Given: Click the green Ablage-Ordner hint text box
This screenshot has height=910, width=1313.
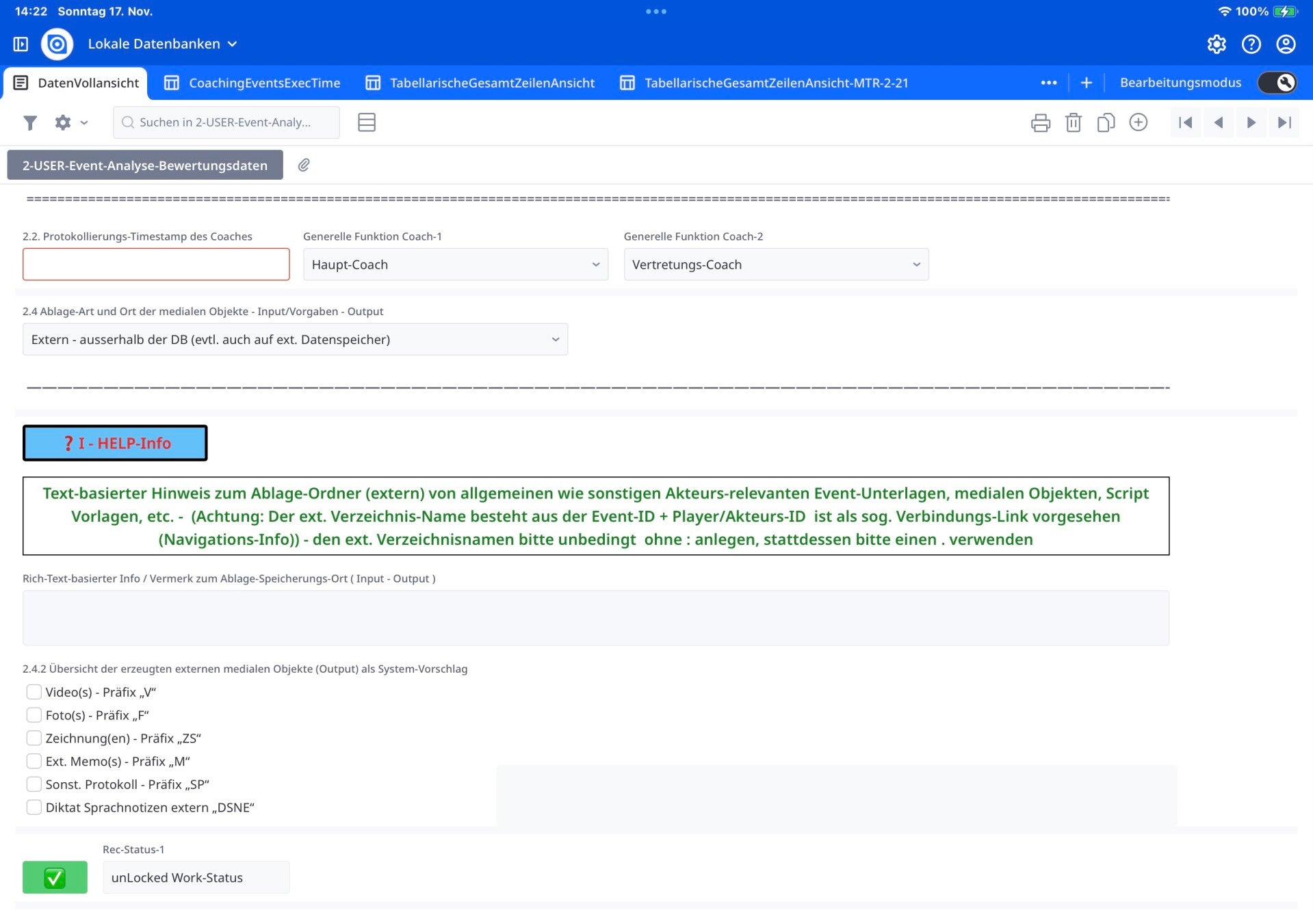Looking at the screenshot, I should pyautogui.click(x=596, y=516).
